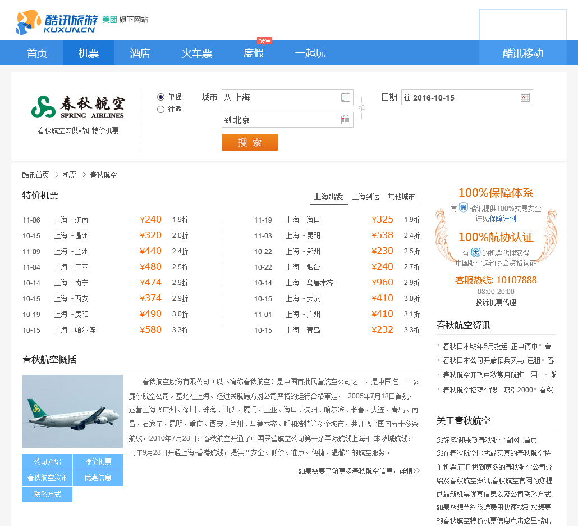578x526 pixels.
Task: Click the 投诉机票代理 link
Action: pos(496,302)
